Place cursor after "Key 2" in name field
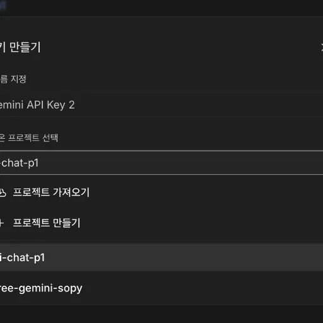This screenshot has height=323, width=323. (76, 105)
